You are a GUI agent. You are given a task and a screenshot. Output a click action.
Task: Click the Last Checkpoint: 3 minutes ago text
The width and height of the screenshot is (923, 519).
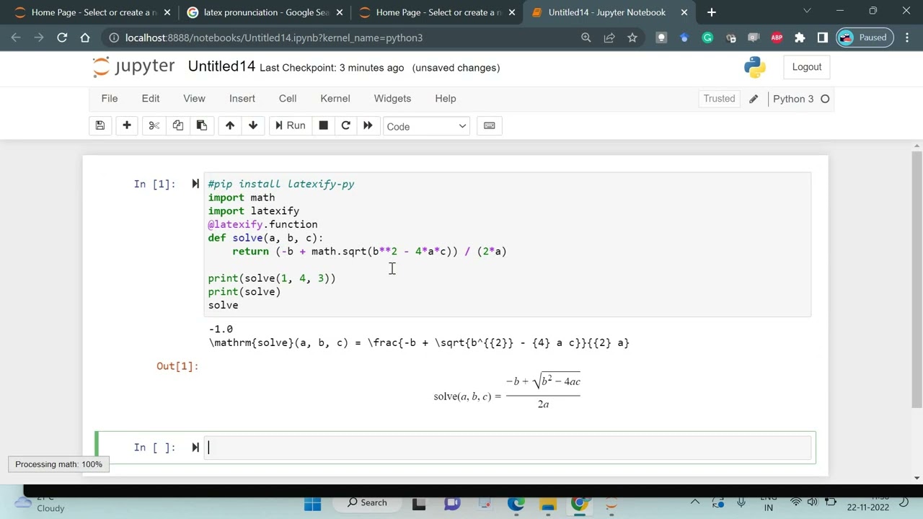(x=332, y=68)
